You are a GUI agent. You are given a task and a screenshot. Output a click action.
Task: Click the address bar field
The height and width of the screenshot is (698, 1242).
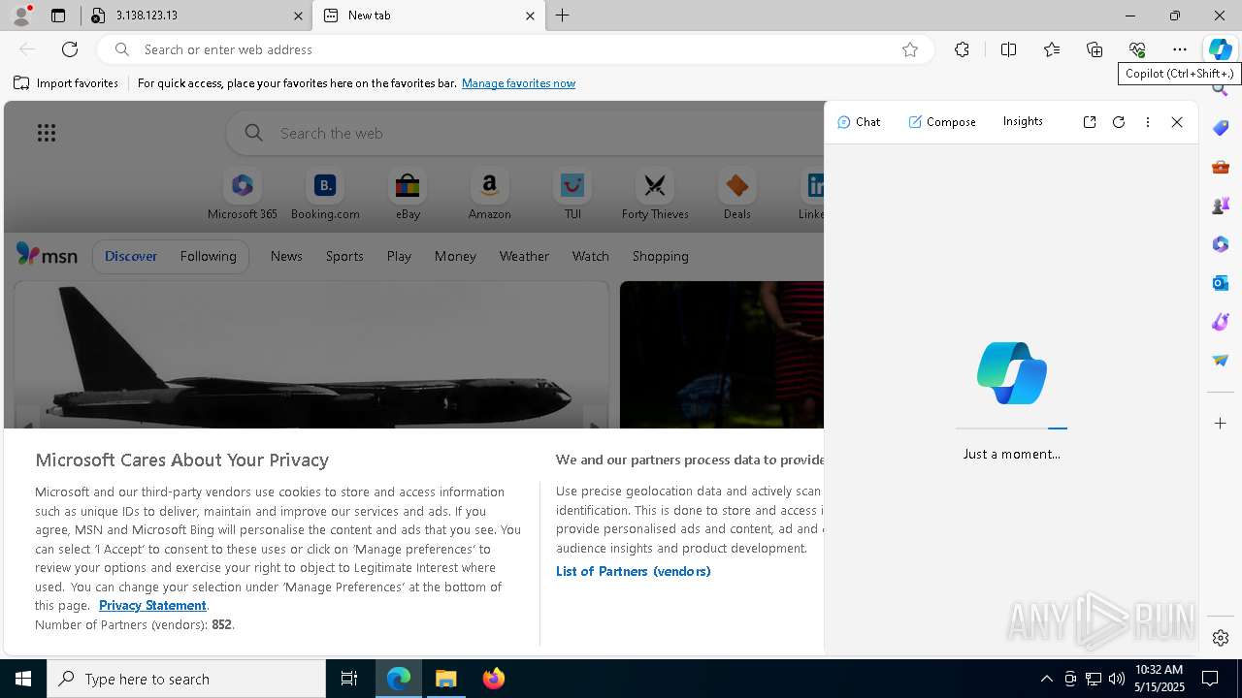click(x=514, y=49)
